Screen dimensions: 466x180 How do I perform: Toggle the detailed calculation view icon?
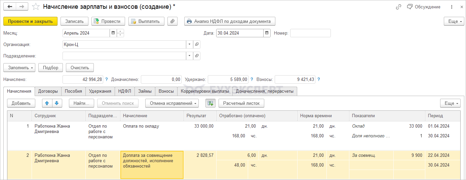tap(210, 103)
